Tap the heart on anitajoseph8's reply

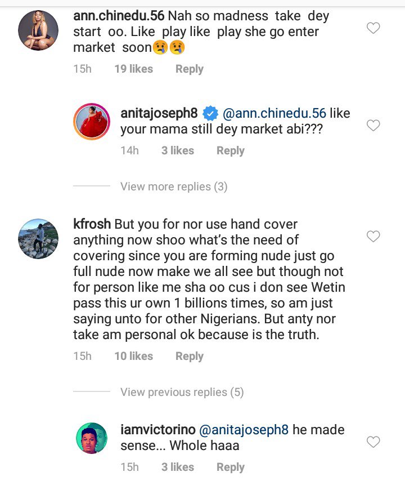pyautogui.click(x=373, y=126)
